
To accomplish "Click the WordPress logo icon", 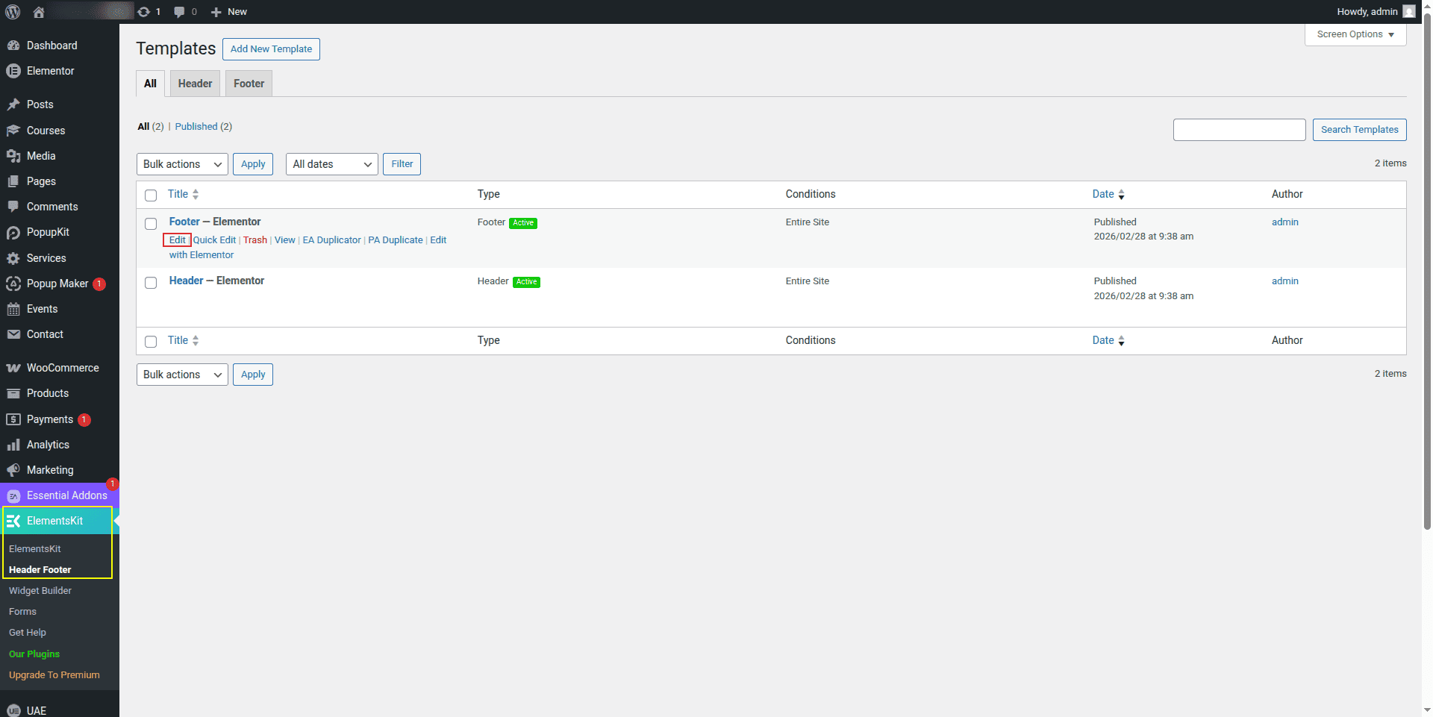I will [x=13, y=12].
